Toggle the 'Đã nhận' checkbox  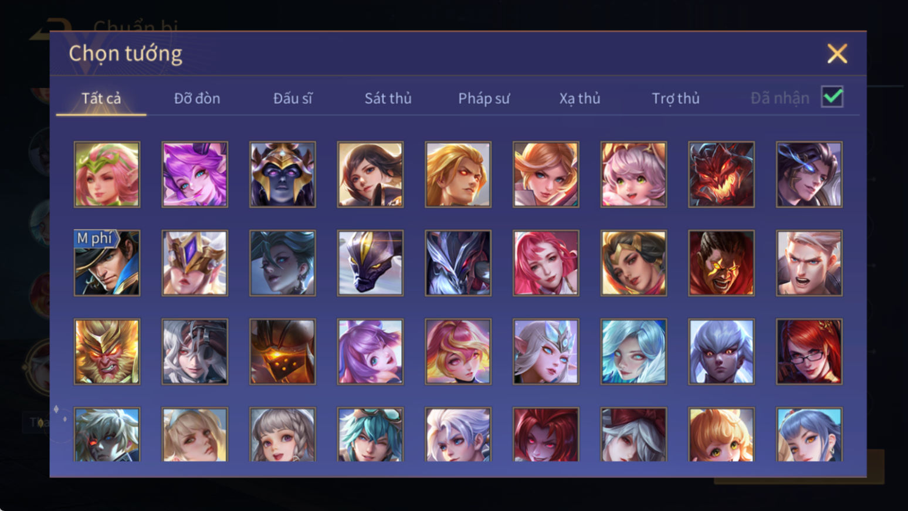tap(832, 97)
